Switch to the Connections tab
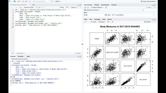The height and width of the screenshot is (93, 166). tap(105, 5)
